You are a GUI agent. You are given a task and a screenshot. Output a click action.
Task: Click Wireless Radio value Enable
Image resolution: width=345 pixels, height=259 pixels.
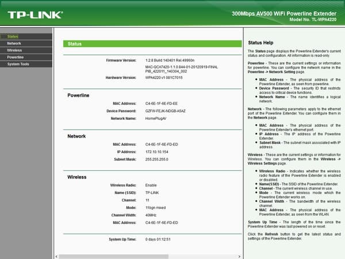(x=151, y=185)
